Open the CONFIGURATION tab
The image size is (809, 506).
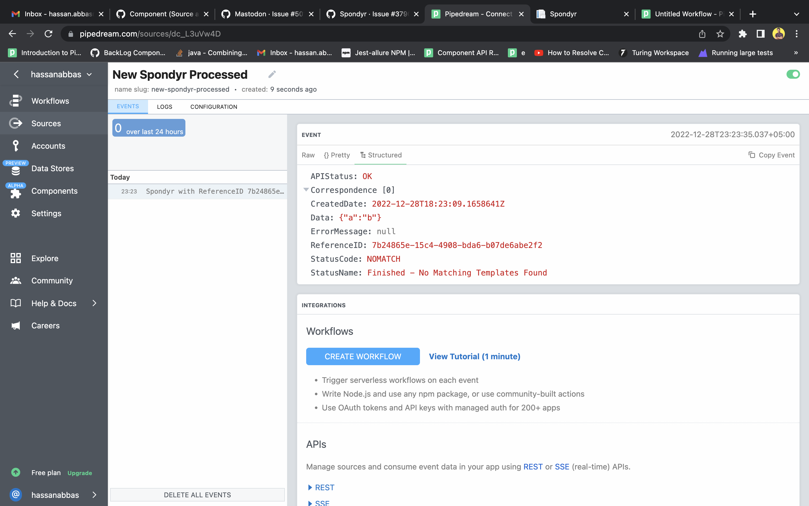click(213, 107)
